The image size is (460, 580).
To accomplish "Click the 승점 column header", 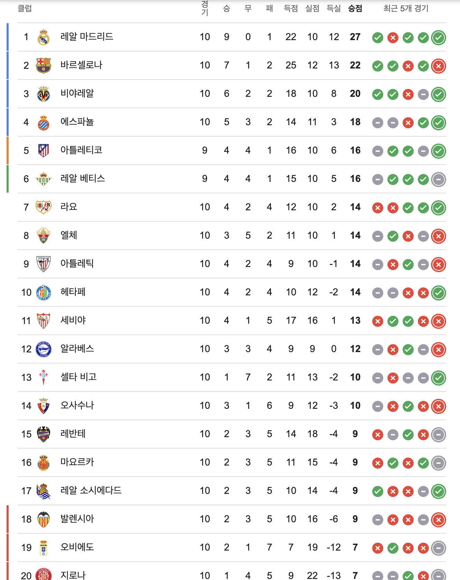I will coord(355,8).
